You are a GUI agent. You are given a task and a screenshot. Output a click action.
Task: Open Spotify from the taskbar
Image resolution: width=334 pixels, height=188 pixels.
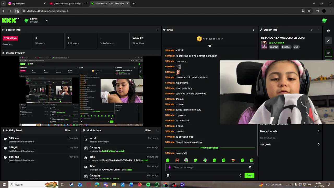point(148,185)
